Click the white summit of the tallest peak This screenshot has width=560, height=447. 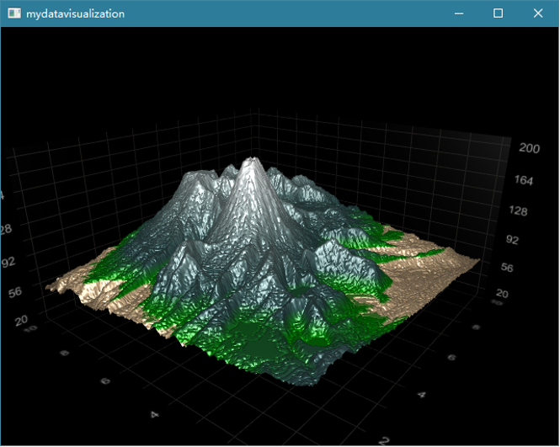(253, 163)
